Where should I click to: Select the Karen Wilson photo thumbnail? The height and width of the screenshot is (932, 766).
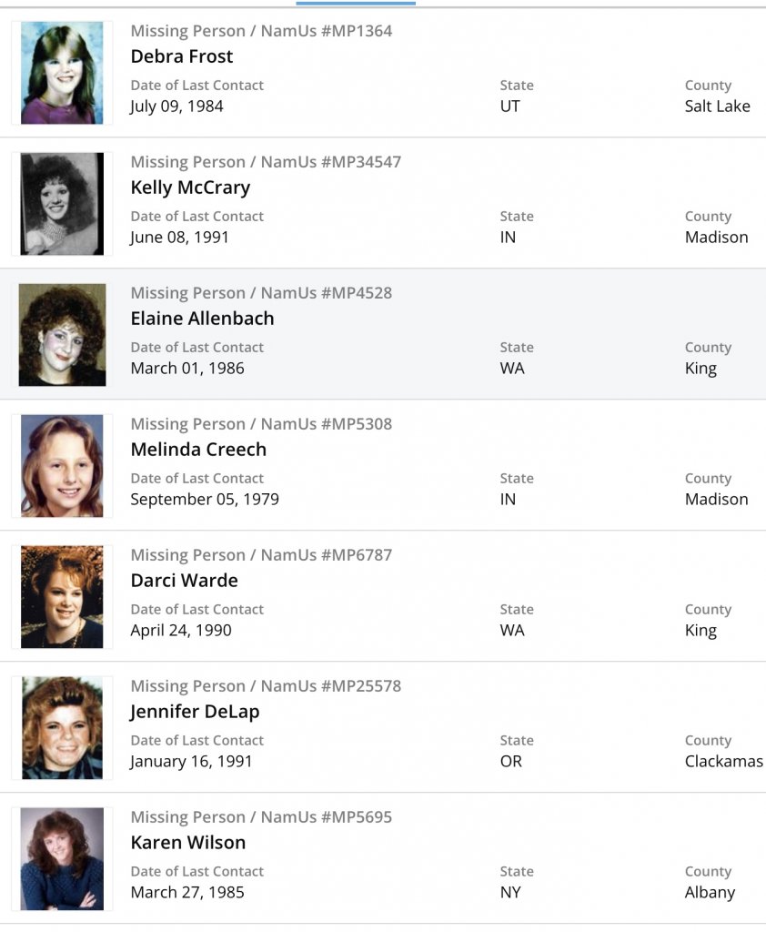62,859
